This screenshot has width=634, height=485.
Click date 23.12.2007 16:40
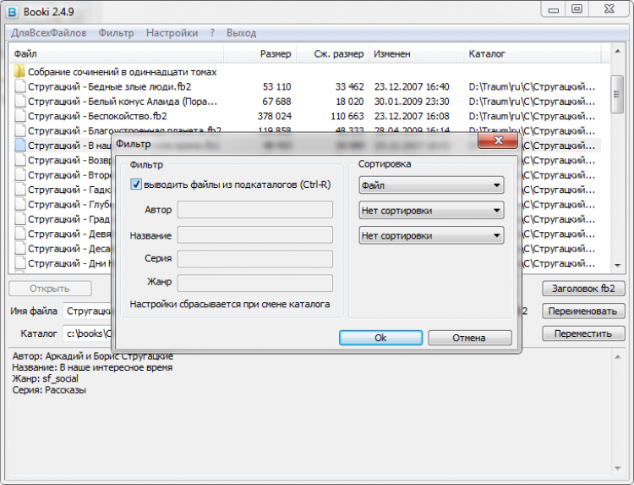pos(412,86)
